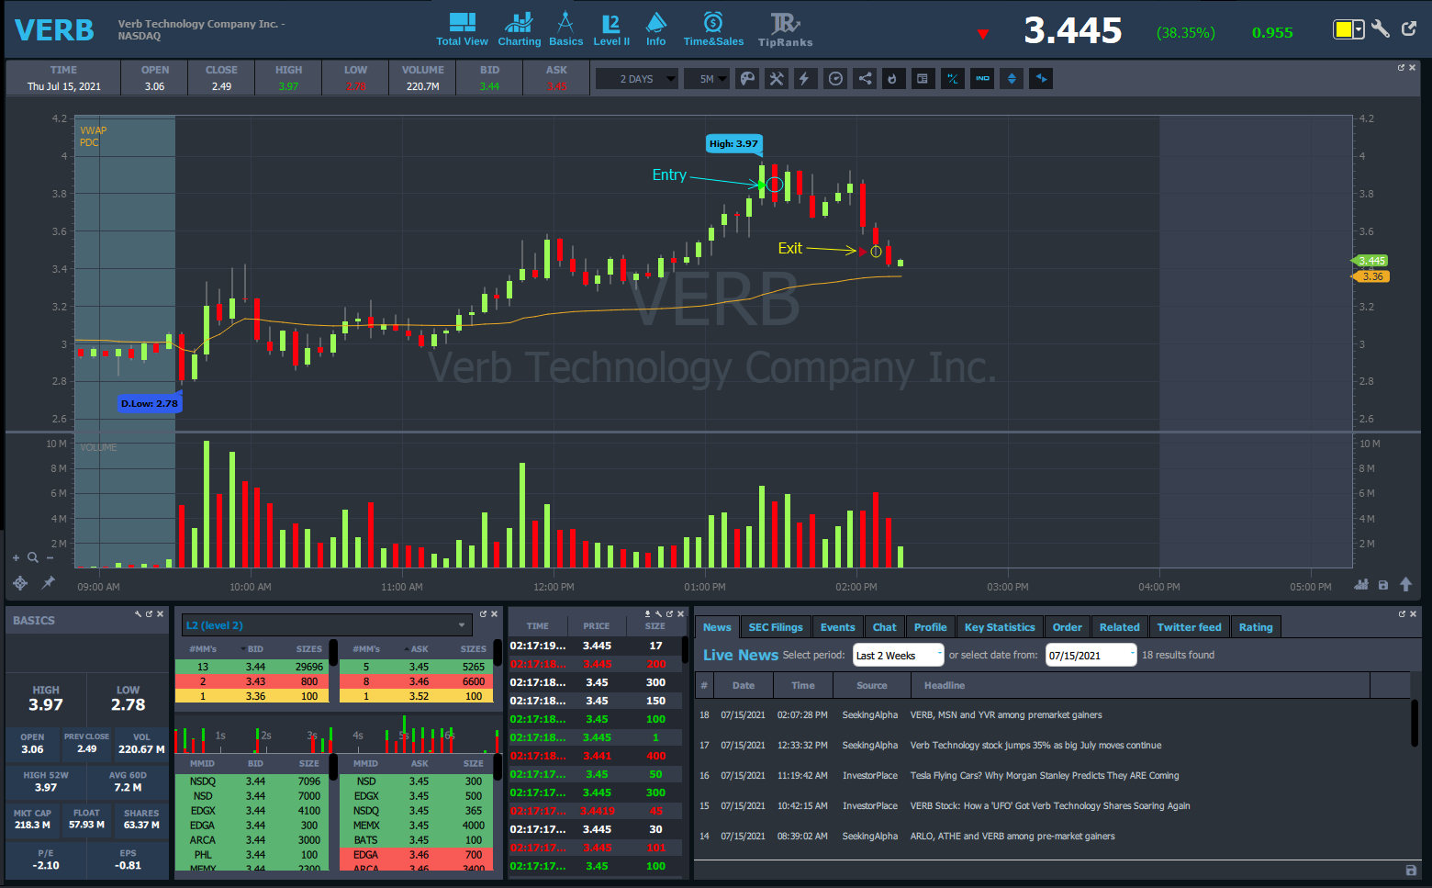Switch to the SEC Filings tab
Screen dimensions: 1432x888
tap(776, 627)
